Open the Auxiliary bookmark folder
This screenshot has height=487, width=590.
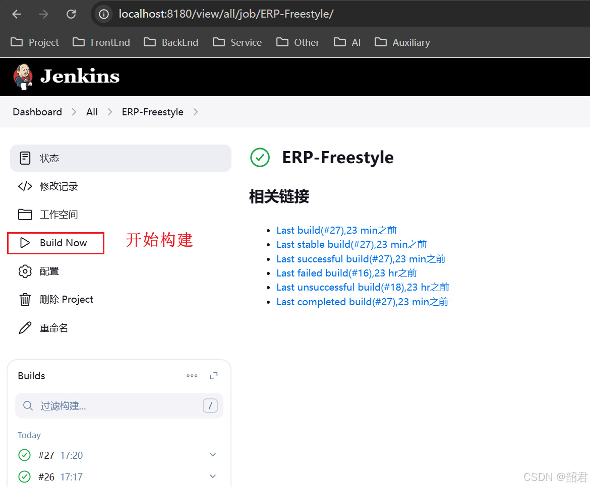(x=402, y=42)
